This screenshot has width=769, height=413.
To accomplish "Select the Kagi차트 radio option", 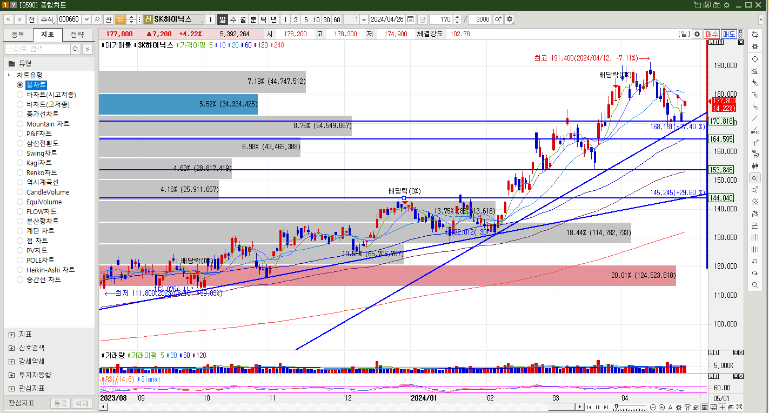I will (x=20, y=163).
